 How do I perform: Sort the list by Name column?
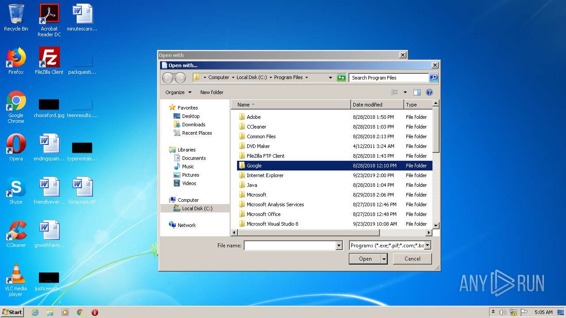pos(291,105)
